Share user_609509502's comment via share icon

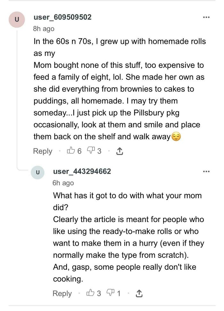(120, 151)
